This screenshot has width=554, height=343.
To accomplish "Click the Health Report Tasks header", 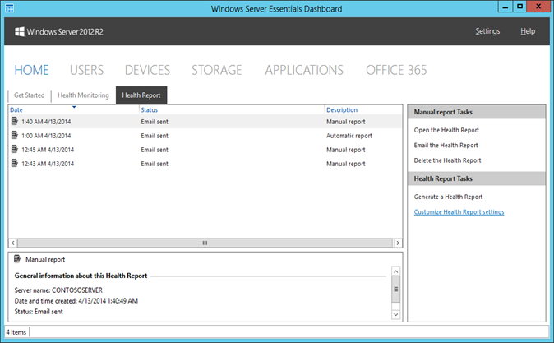I will coord(477,178).
